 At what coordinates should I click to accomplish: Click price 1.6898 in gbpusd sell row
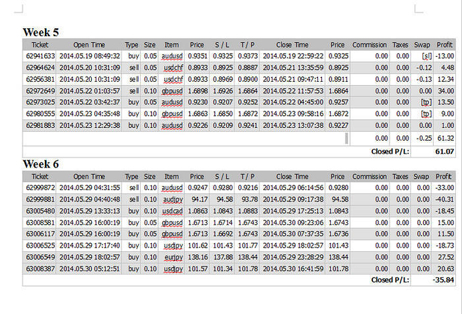(x=198, y=91)
